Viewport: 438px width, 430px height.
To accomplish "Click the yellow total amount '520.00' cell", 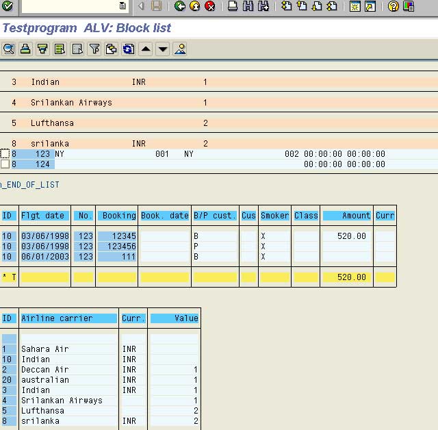I will (347, 277).
